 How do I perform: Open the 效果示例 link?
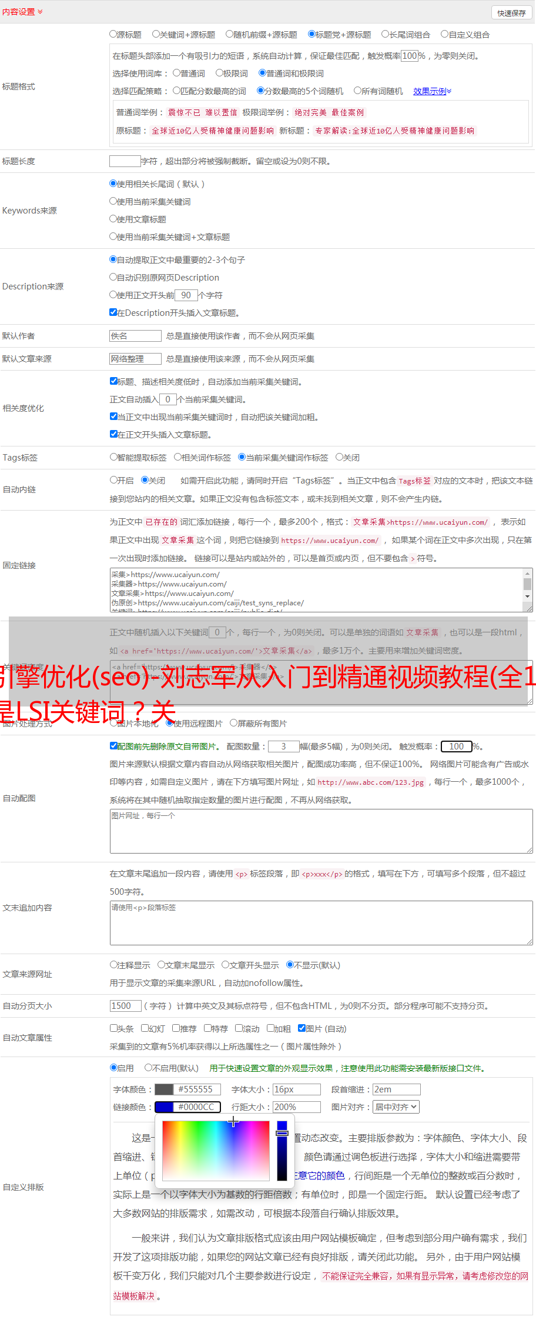pyautogui.click(x=432, y=91)
